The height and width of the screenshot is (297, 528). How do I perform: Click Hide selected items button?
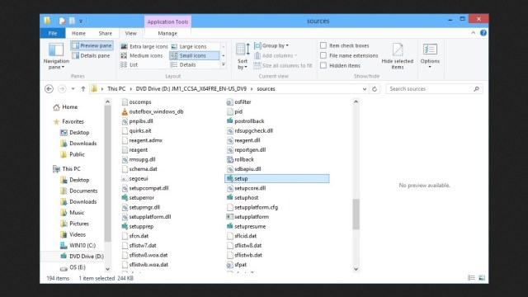click(x=398, y=56)
